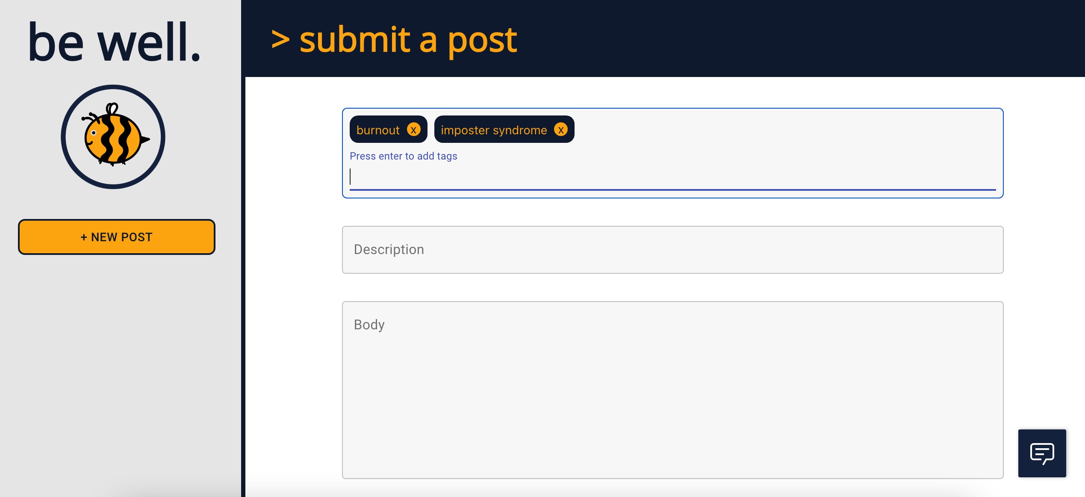The height and width of the screenshot is (497, 1085).
Task: Select the circled bee illustration
Action: point(112,136)
